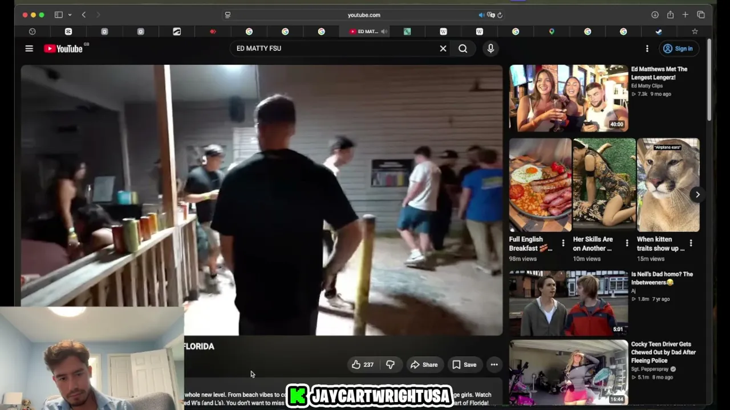Open the YouTube guide hamburger menu

(29, 48)
